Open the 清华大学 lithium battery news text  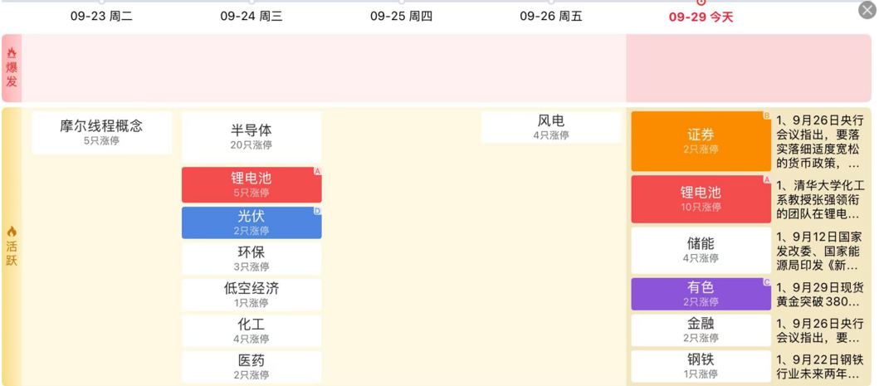point(820,200)
